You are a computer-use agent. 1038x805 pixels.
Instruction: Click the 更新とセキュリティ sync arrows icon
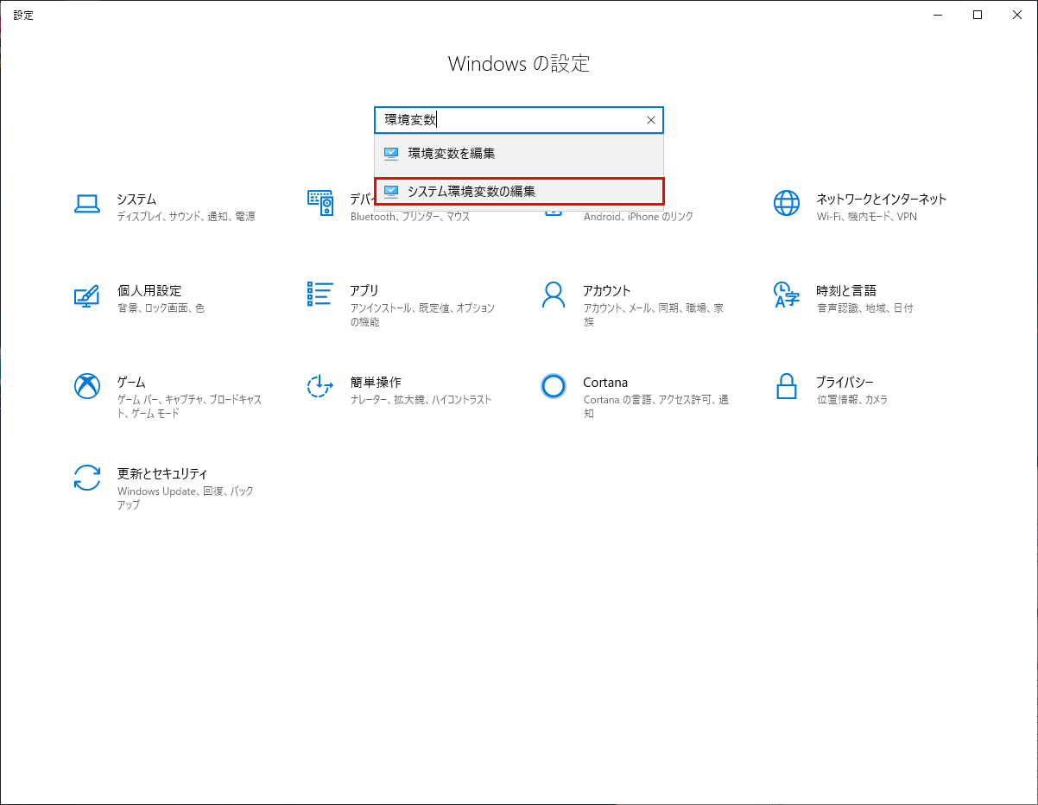(x=87, y=478)
